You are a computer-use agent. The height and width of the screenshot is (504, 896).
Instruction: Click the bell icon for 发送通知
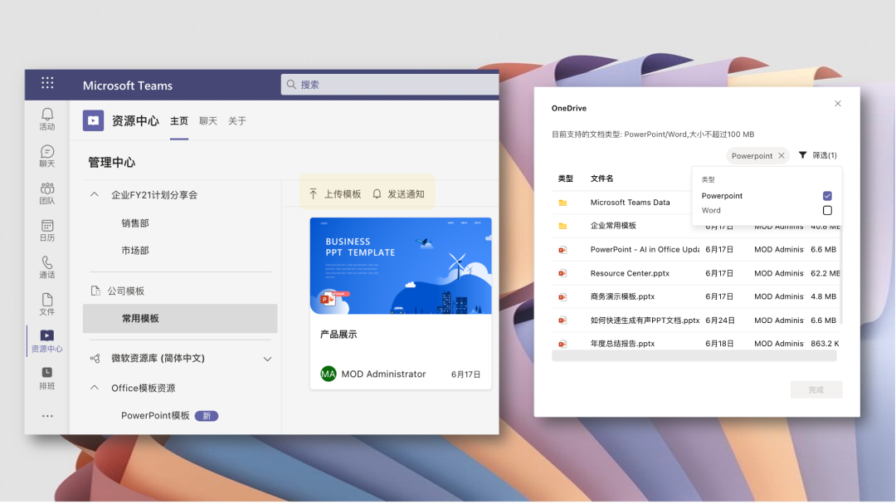377,194
